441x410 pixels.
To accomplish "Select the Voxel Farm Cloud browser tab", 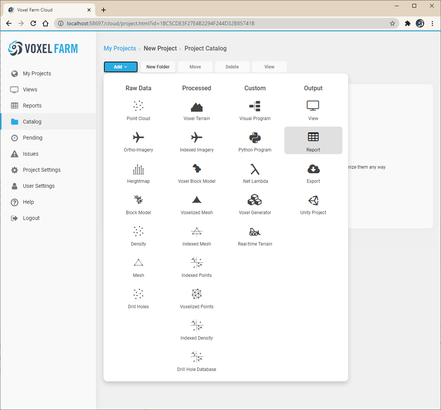I will 50,10.
